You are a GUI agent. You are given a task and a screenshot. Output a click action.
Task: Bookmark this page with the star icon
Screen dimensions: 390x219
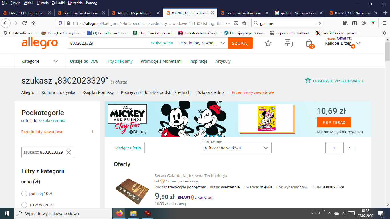[x=244, y=23]
